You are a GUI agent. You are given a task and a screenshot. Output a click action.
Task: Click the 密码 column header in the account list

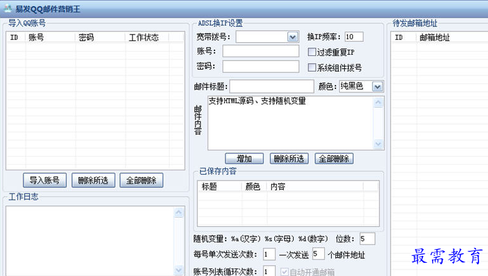(x=100, y=38)
